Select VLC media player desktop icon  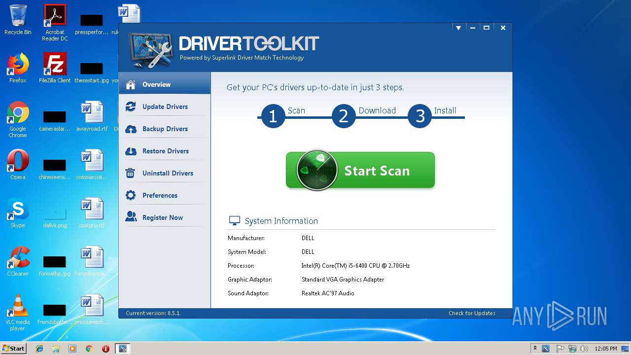[x=18, y=313]
